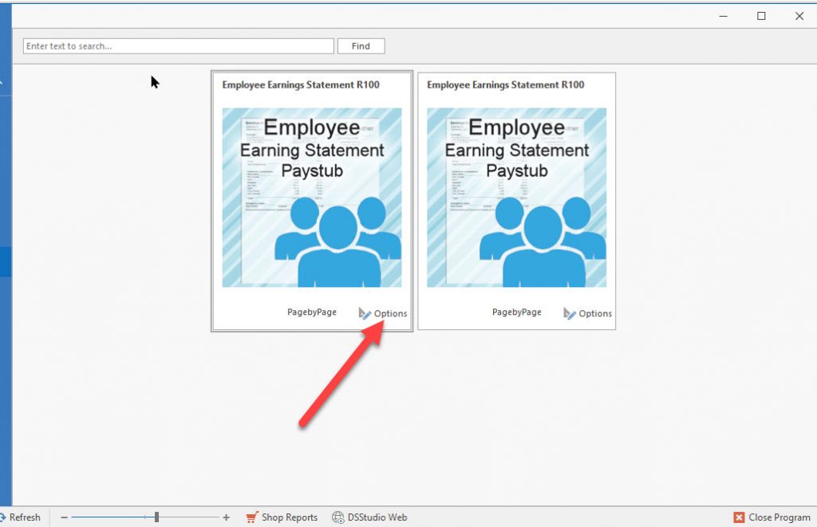Screen dimensions: 817x527
Task: Maximize the report window
Action: point(761,16)
